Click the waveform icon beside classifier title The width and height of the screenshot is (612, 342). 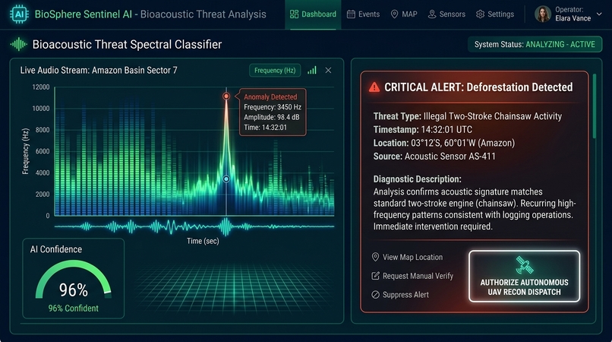tap(18, 45)
